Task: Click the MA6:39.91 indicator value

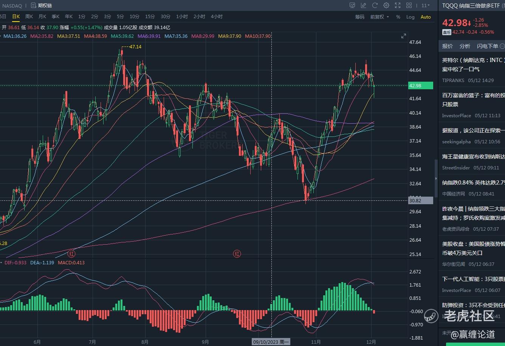Action: click(149, 36)
